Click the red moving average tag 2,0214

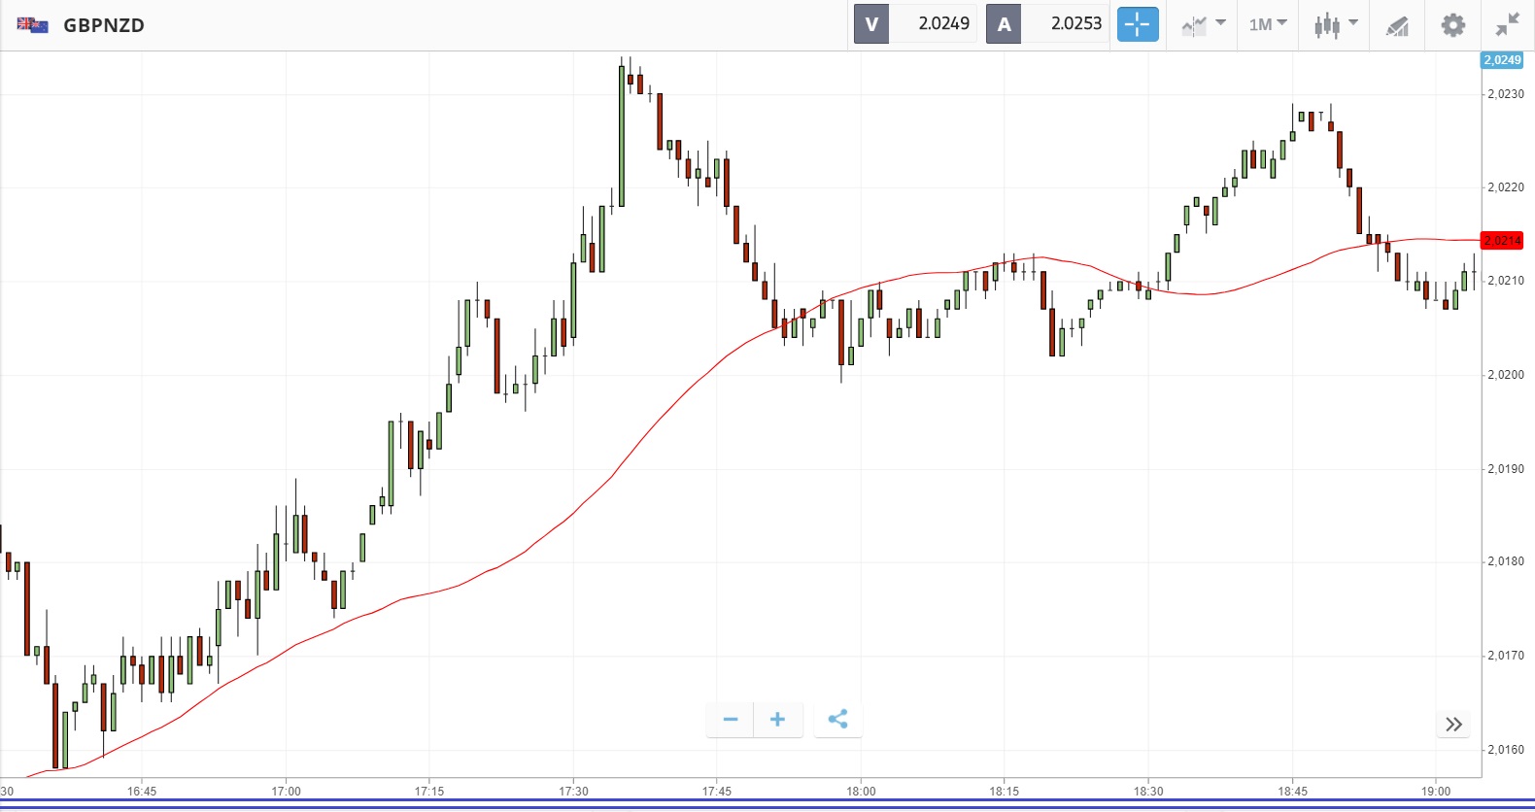[x=1502, y=240]
